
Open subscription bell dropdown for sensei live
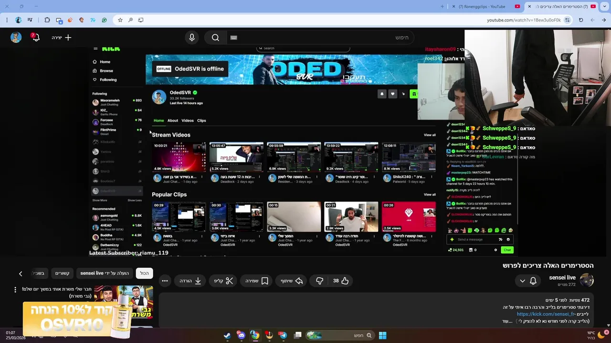point(528,281)
